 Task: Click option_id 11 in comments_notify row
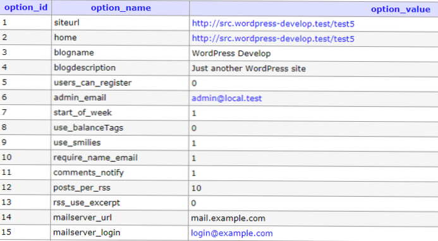pos(7,172)
